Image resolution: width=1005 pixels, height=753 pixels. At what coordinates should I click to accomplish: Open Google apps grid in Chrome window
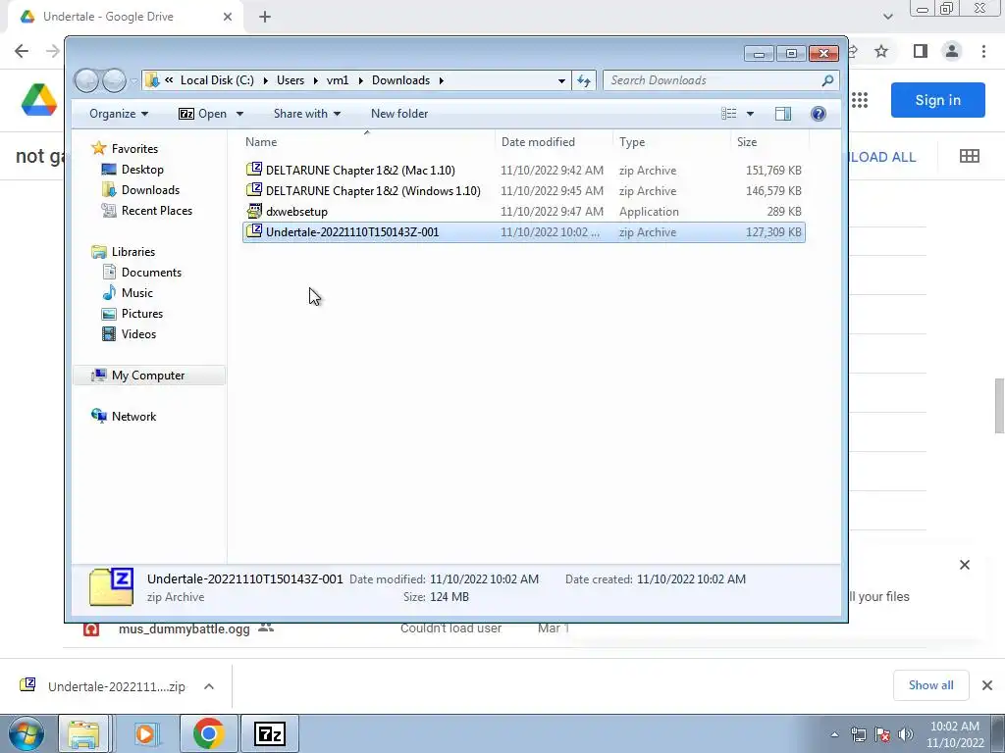[x=860, y=100]
